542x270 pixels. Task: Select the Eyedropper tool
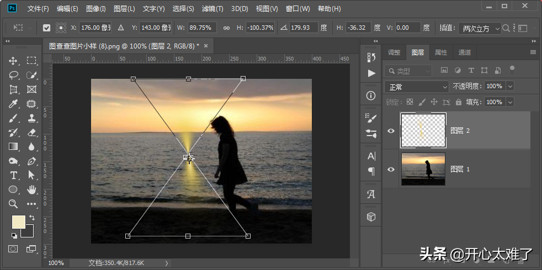13,104
